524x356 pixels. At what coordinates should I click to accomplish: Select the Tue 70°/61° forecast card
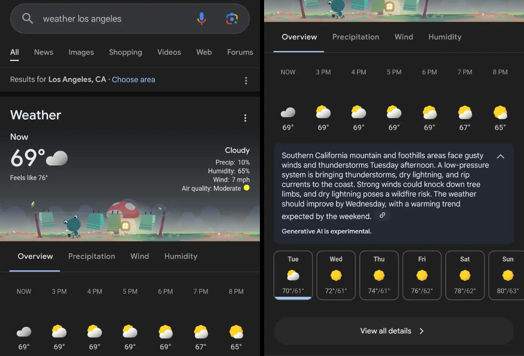click(x=293, y=275)
